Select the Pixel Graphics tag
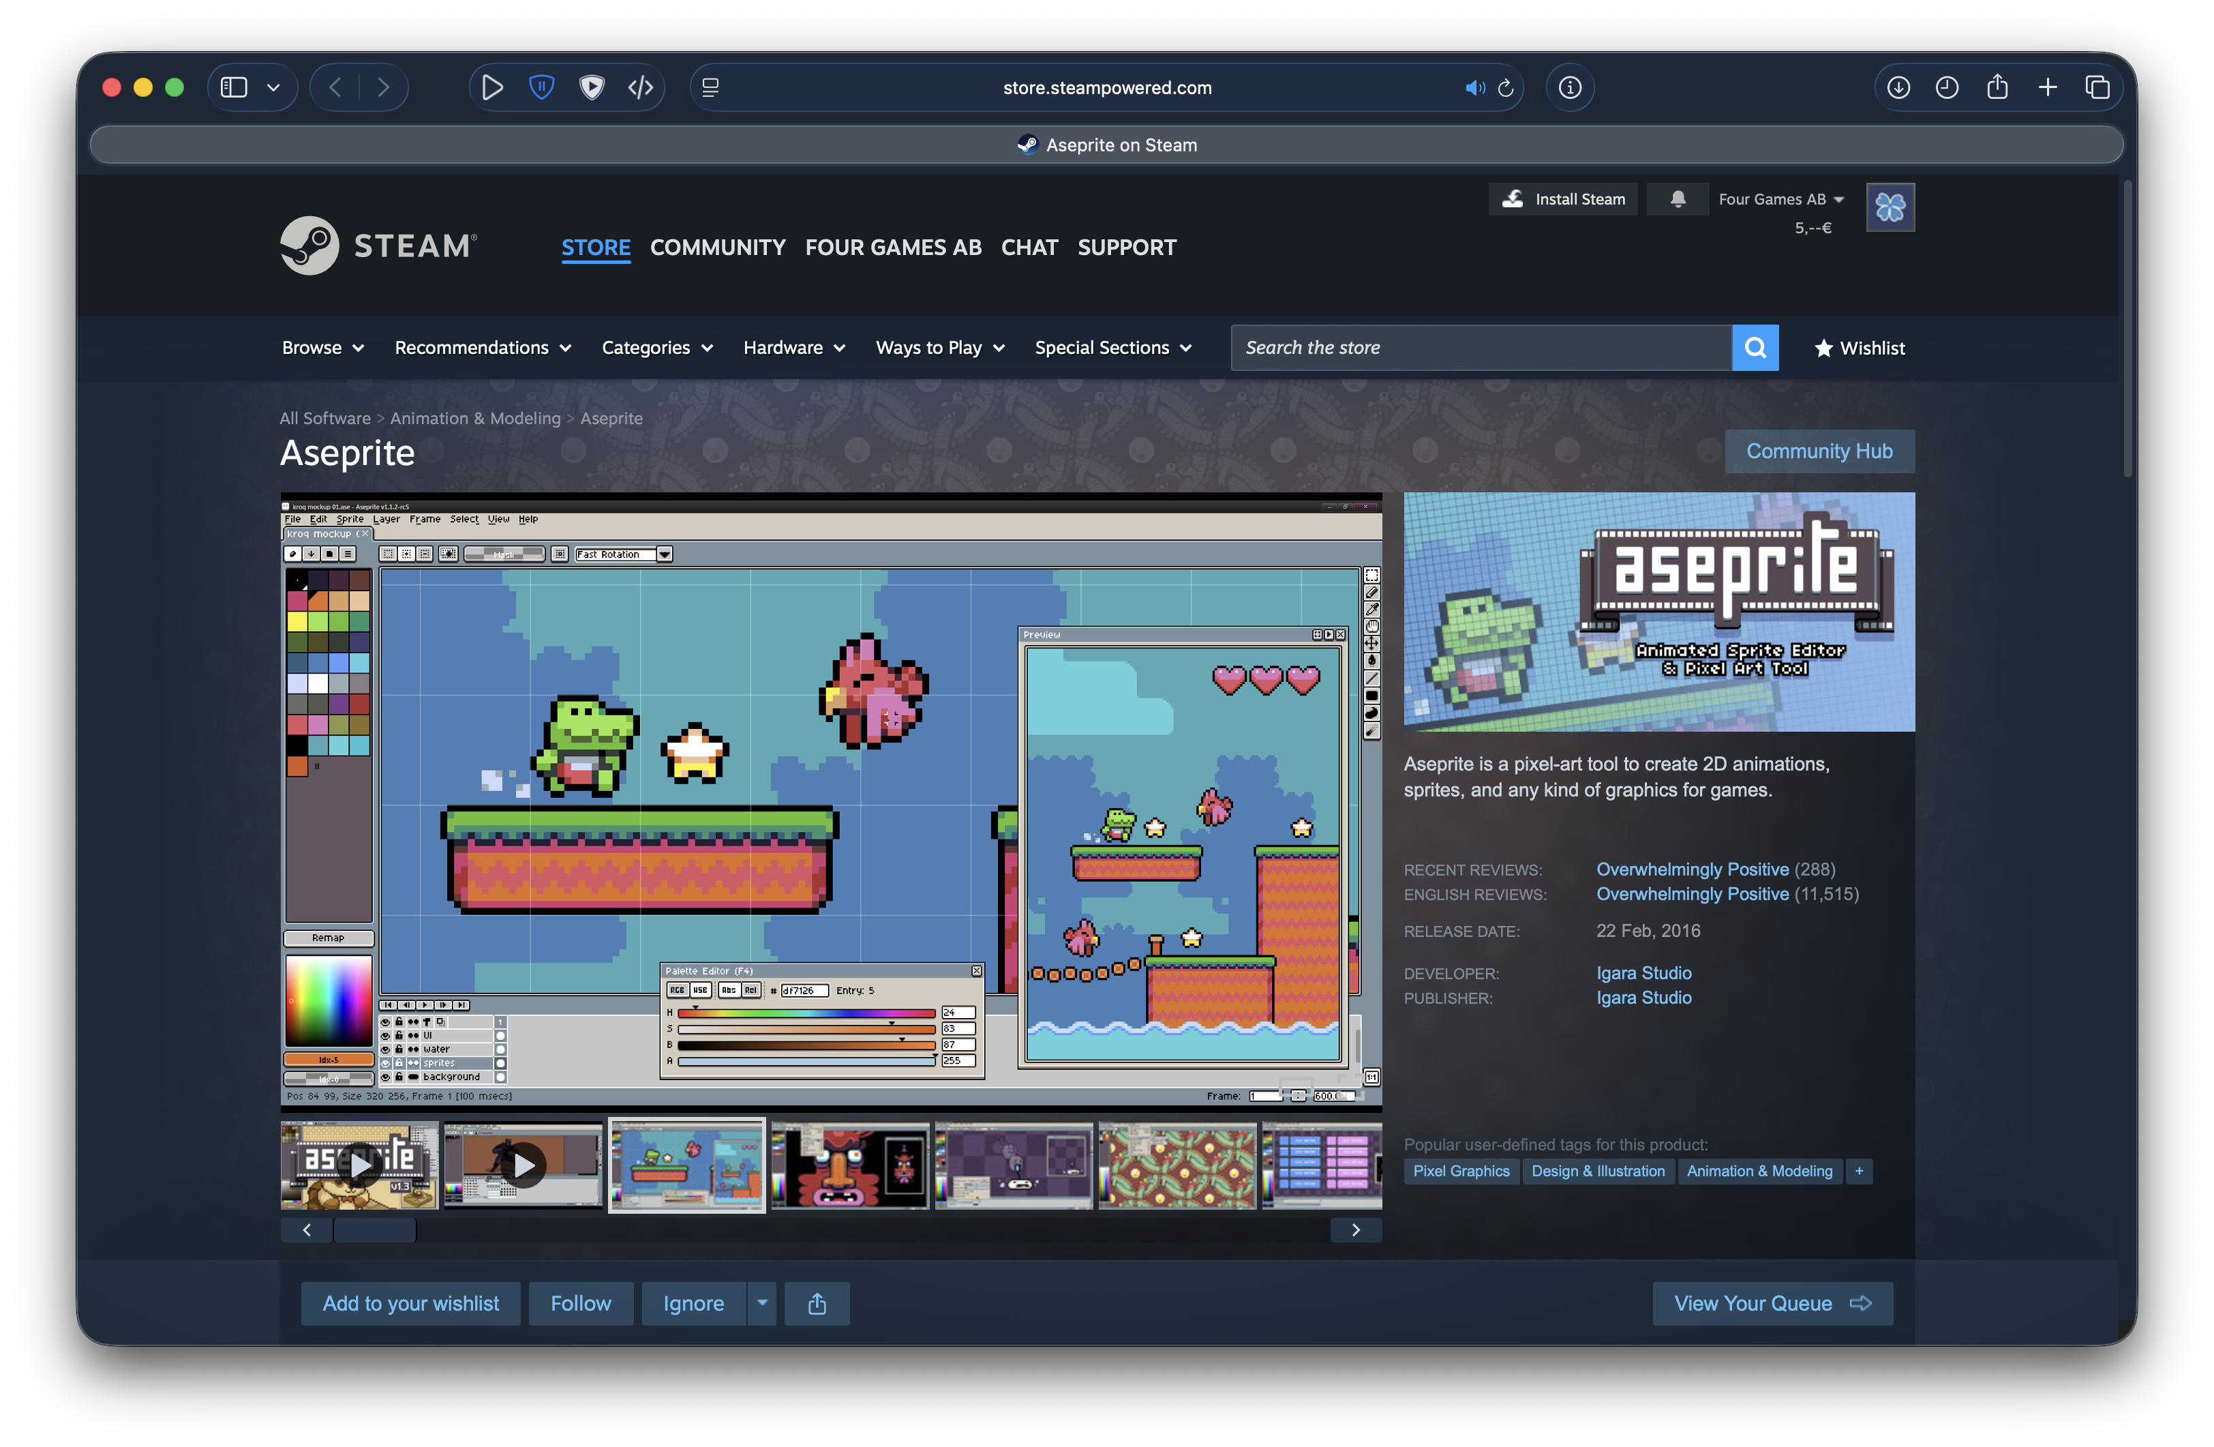The height and width of the screenshot is (1447, 2214). coord(1461,1171)
